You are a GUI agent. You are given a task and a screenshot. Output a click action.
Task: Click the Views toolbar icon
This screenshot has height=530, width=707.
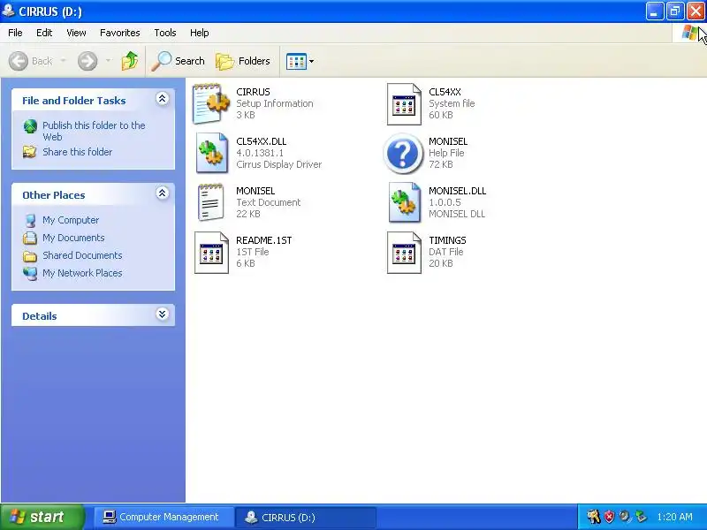coord(296,61)
